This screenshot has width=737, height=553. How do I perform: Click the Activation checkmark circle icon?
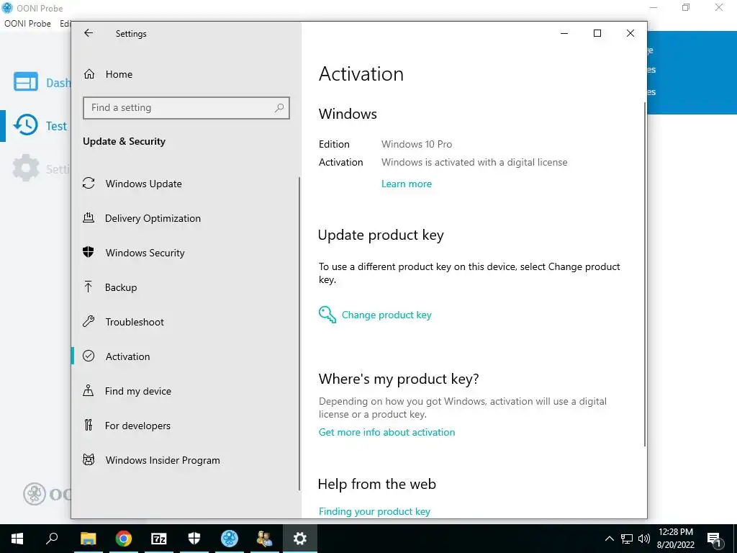click(89, 356)
